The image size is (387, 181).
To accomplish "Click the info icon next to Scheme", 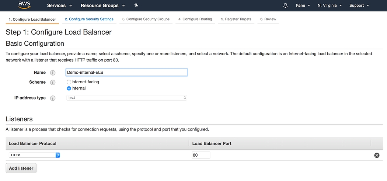I will [53, 82].
